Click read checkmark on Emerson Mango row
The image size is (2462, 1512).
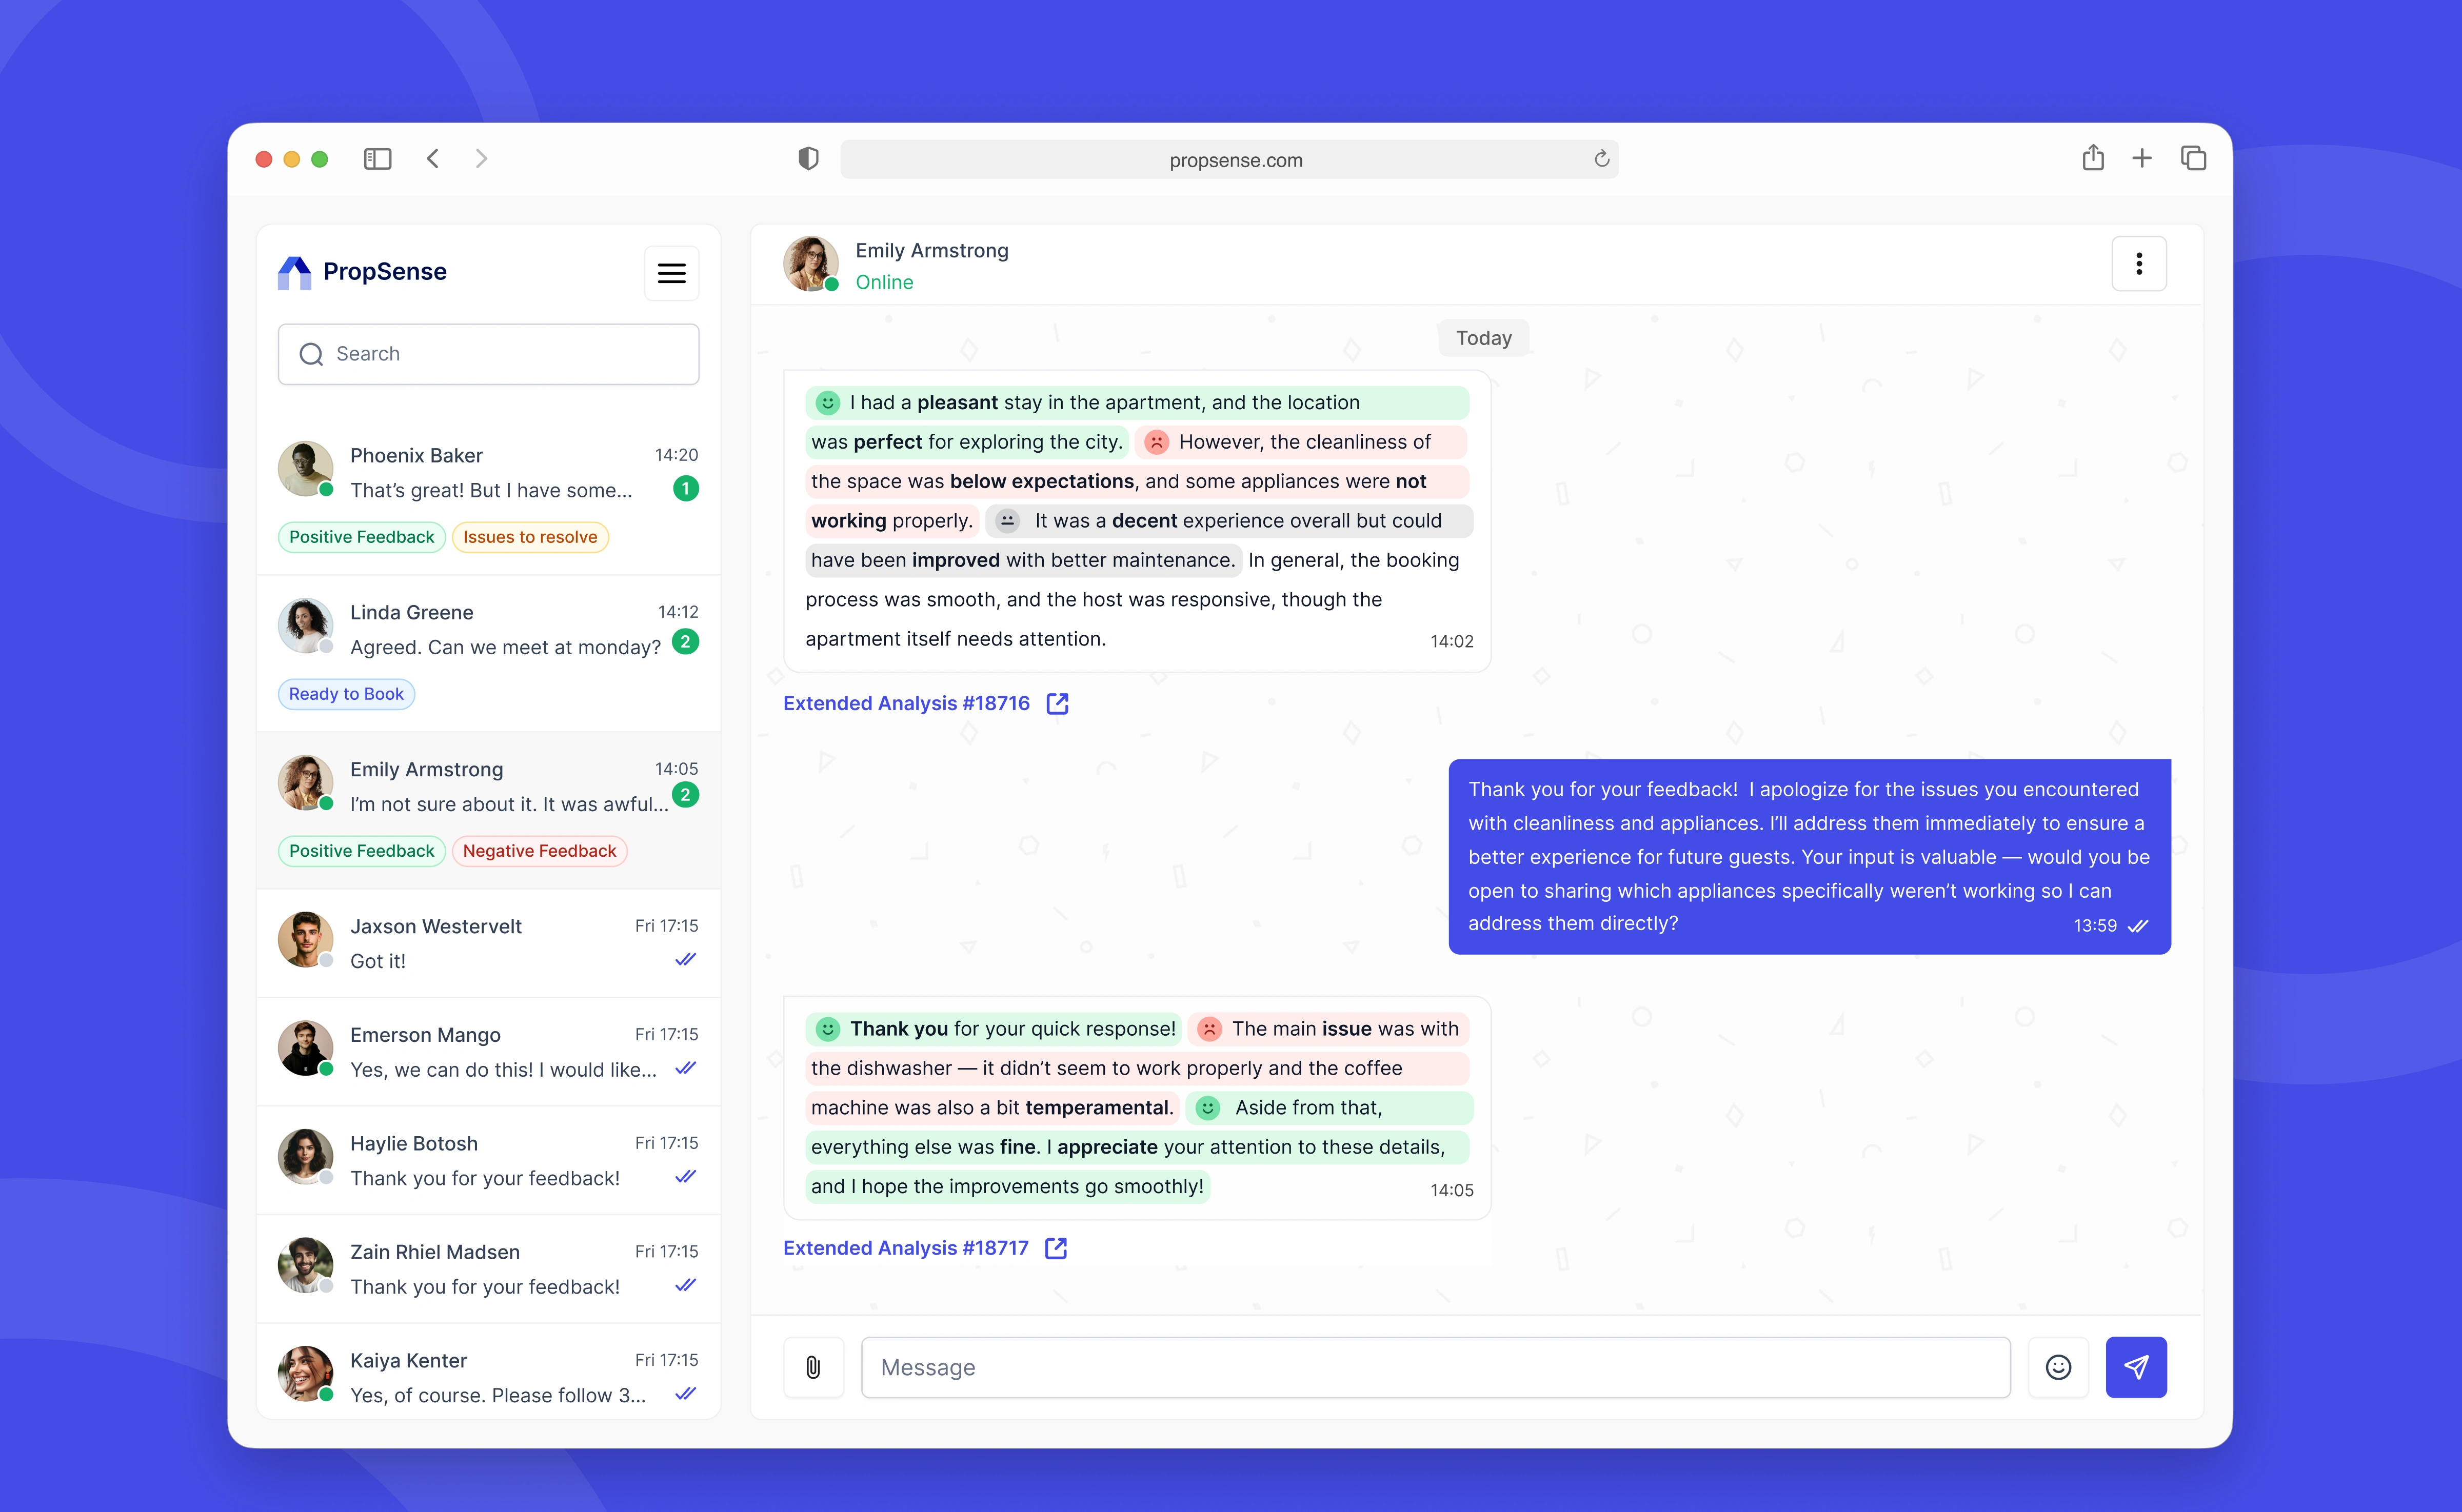click(685, 1068)
